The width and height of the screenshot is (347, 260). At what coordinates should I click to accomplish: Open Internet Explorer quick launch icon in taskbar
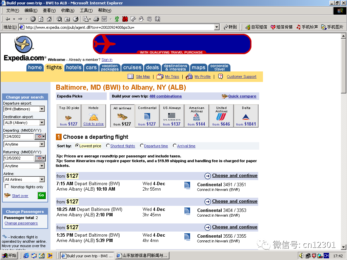26,256
